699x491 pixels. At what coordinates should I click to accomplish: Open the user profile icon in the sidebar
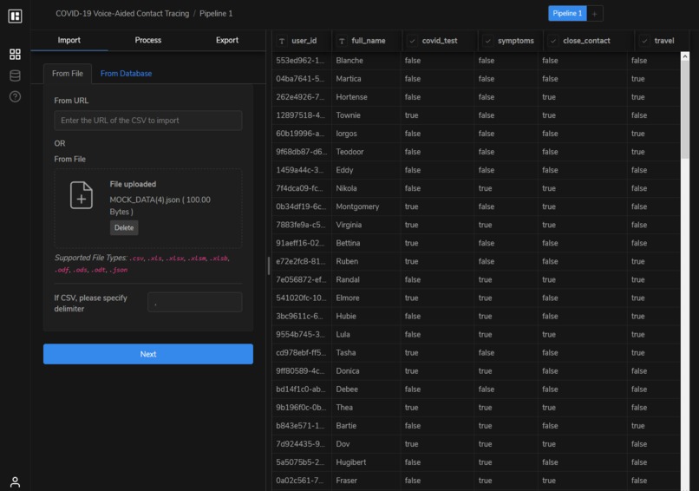(x=15, y=481)
